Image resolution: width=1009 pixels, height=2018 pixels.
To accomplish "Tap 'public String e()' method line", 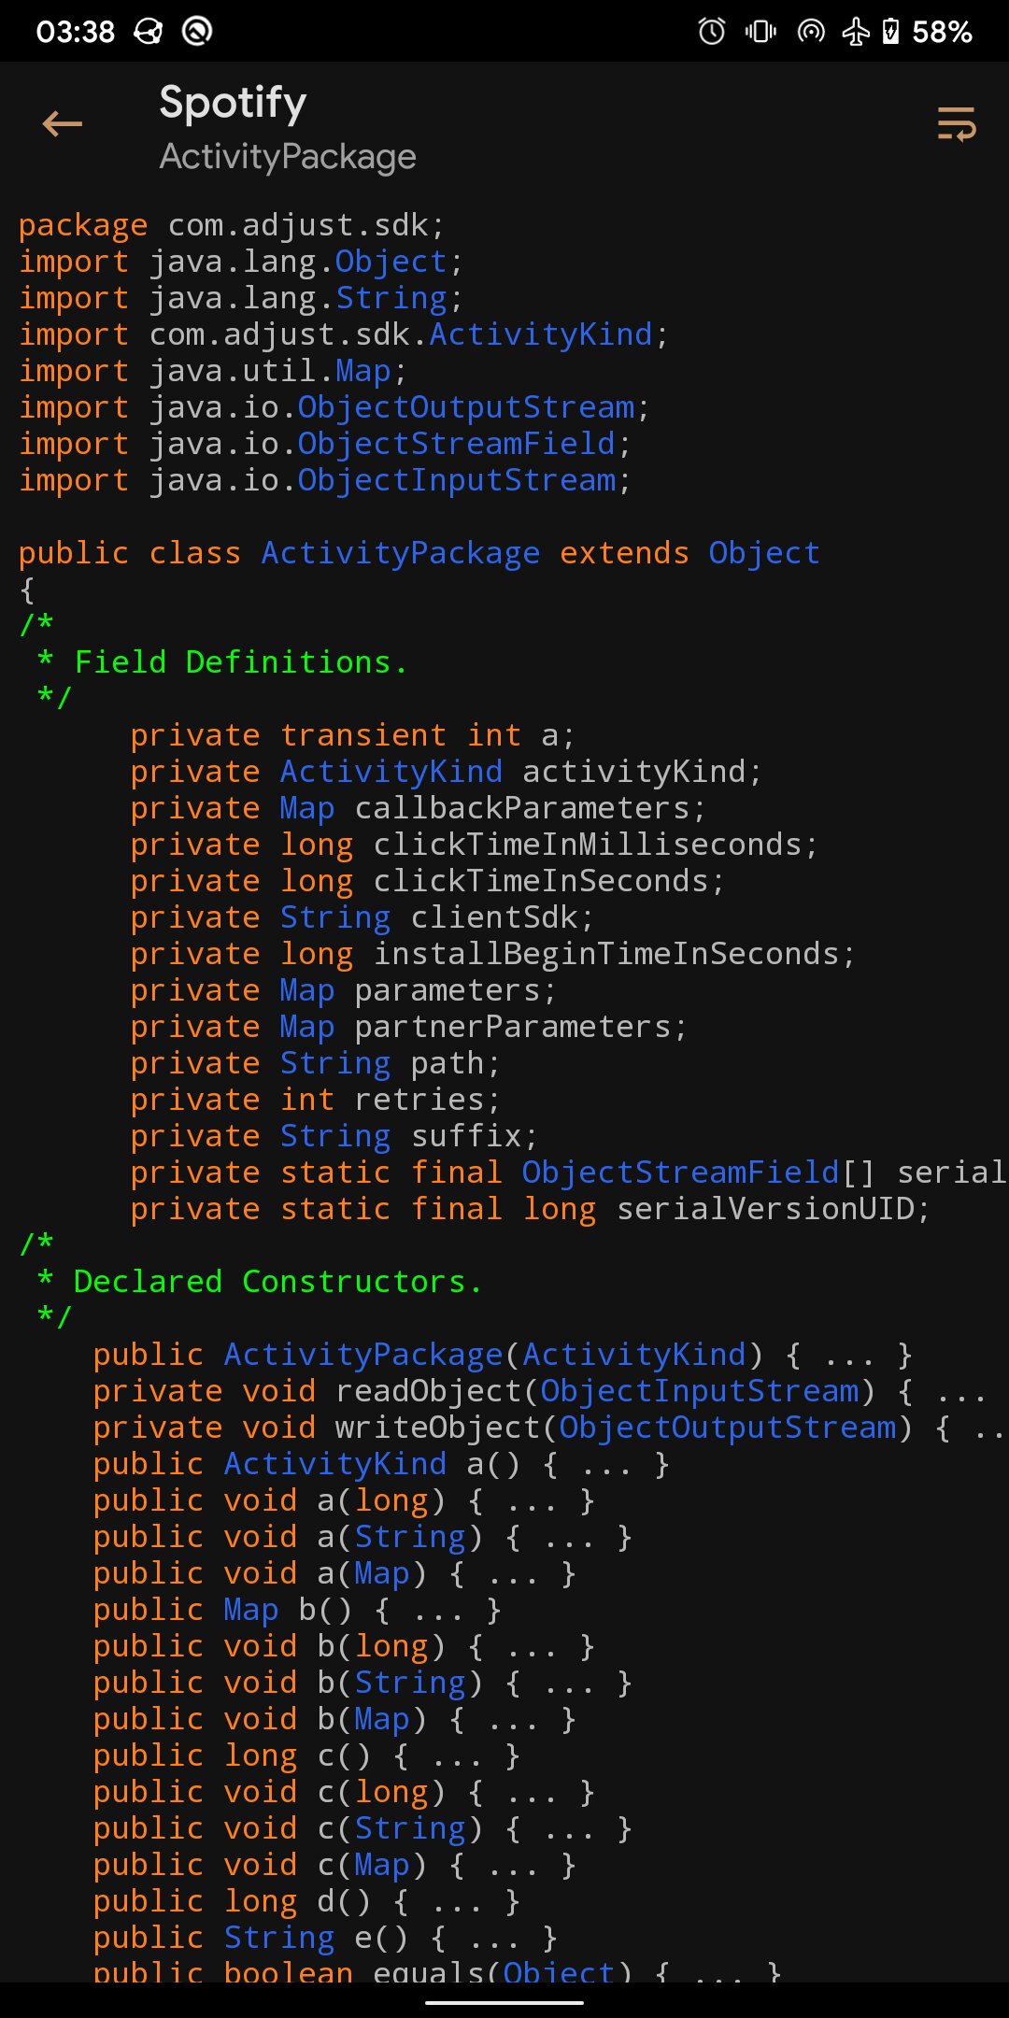I will click(325, 1938).
